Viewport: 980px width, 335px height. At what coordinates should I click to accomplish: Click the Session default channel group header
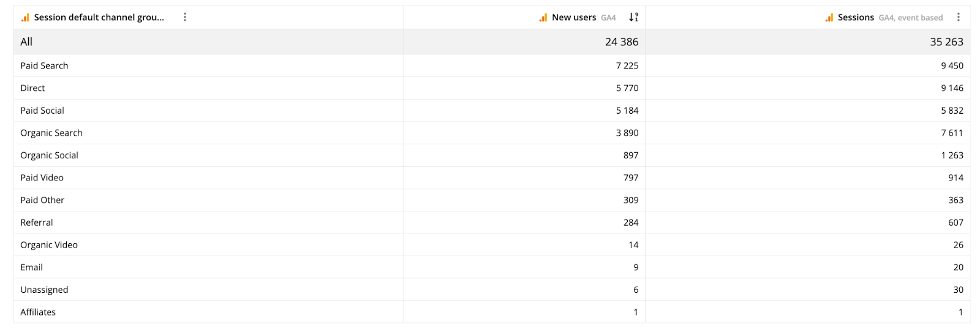99,17
